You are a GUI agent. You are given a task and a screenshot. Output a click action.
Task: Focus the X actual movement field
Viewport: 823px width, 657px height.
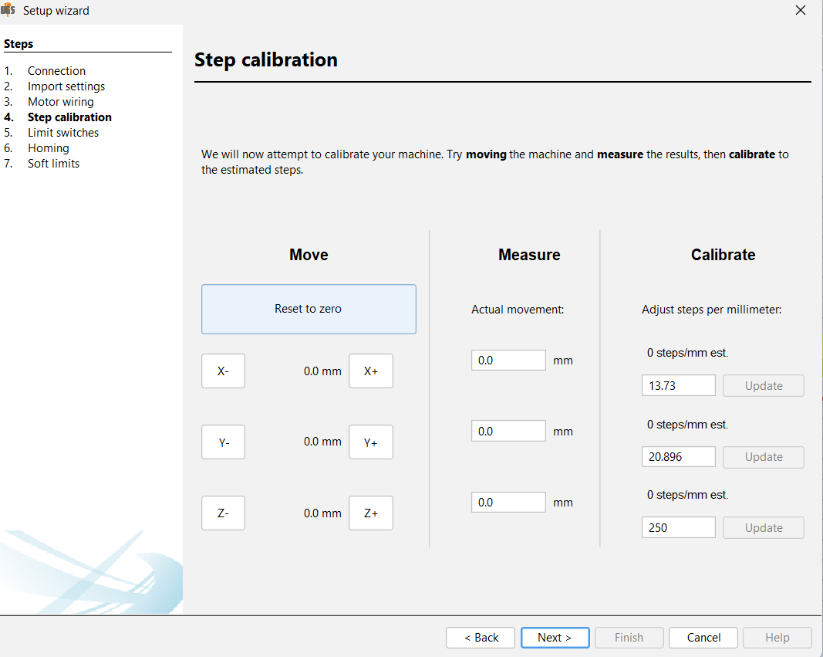(x=508, y=361)
